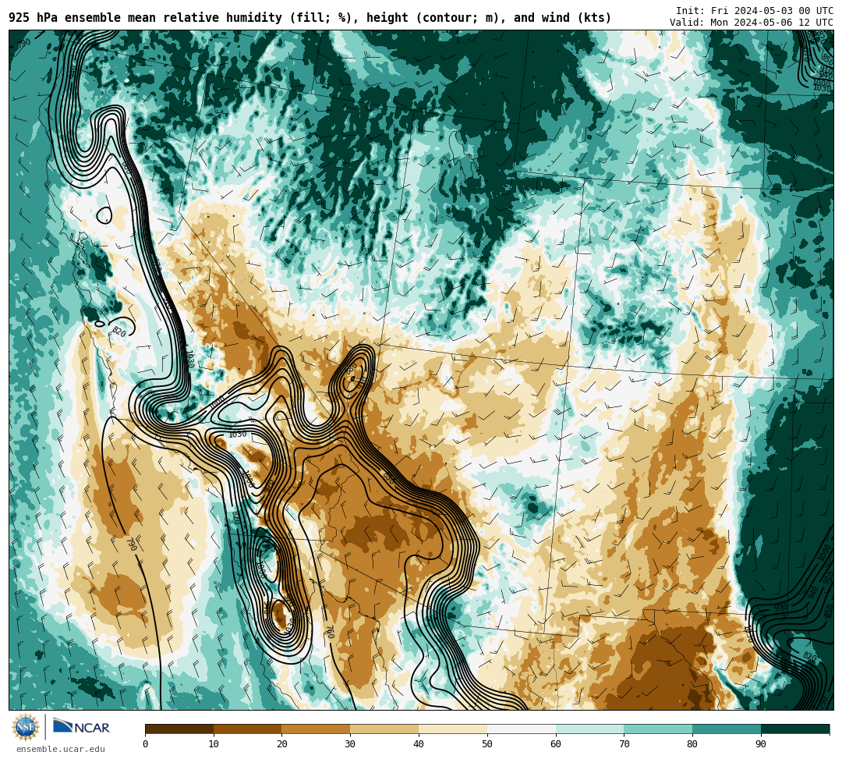Open the ensemble.ucar.edu link text
Image resolution: width=842 pixels, height=759 pixels.
(x=61, y=749)
